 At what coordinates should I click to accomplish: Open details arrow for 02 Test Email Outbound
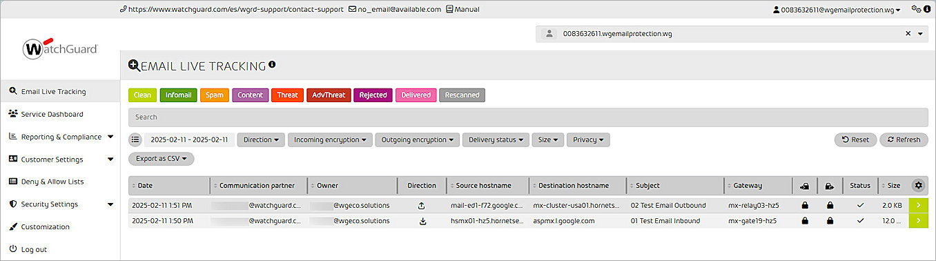tap(918, 206)
